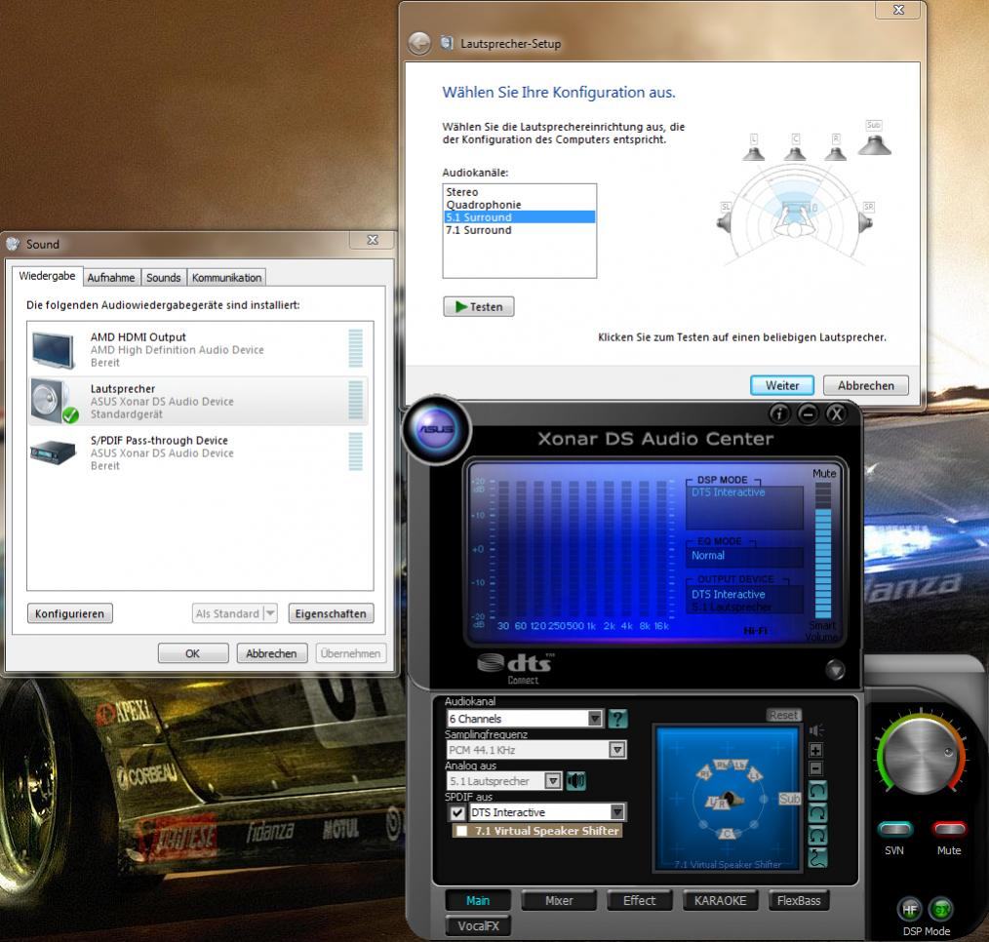Viewport: 989px width, 942px height.
Task: Open Eigenschaften in Sound dialog
Action: (x=331, y=613)
